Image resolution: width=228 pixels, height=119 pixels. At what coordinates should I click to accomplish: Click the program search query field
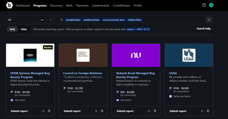coord(172,20)
